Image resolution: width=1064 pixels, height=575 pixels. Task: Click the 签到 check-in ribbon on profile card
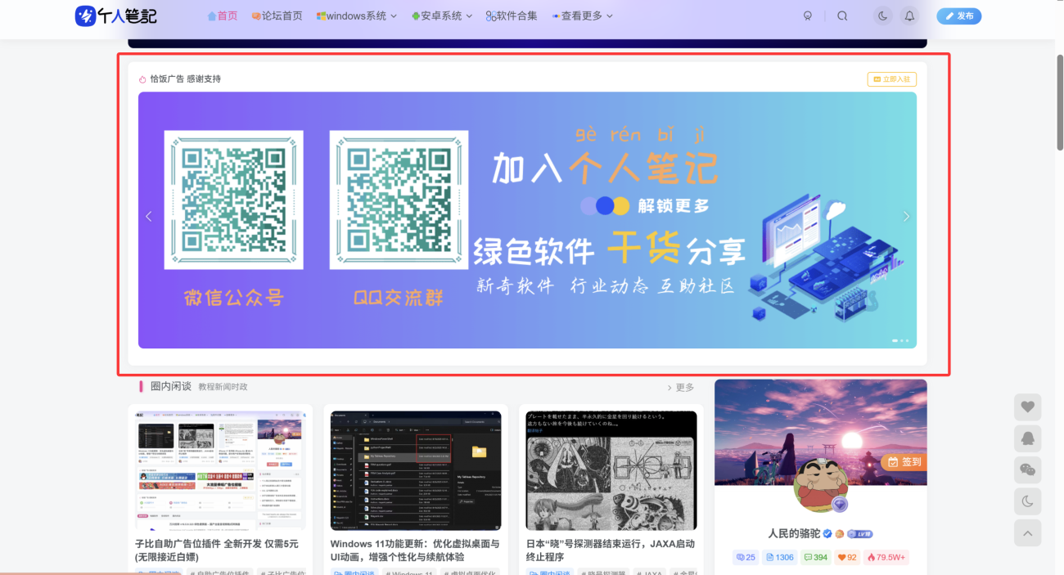(905, 462)
